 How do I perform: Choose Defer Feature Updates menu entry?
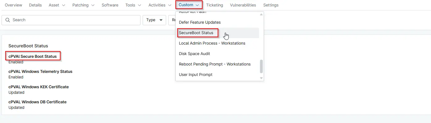point(200,22)
